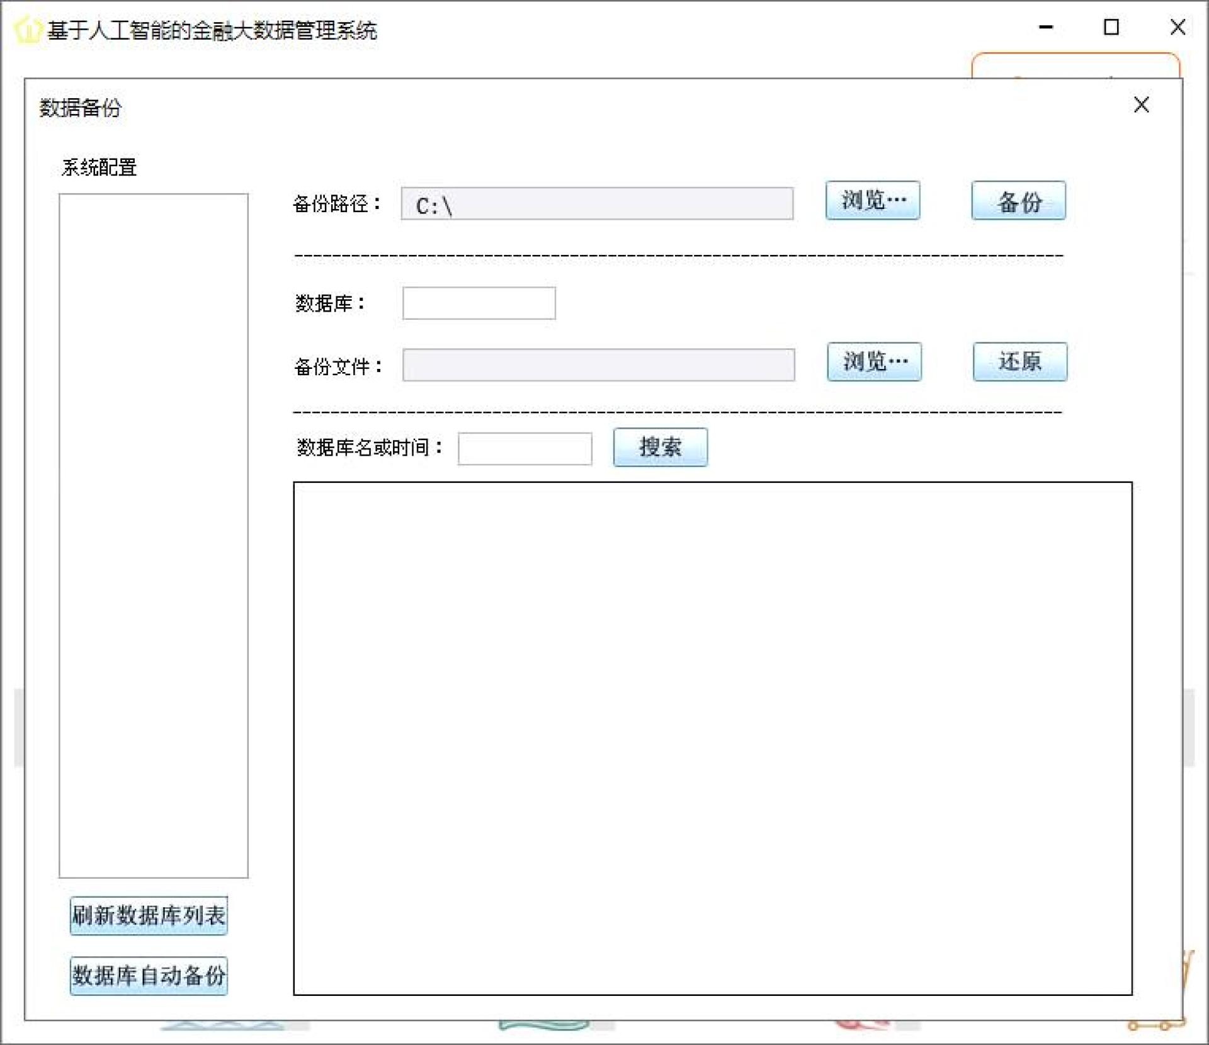Close the main application window
1209x1045 pixels.
pyautogui.click(x=1178, y=28)
